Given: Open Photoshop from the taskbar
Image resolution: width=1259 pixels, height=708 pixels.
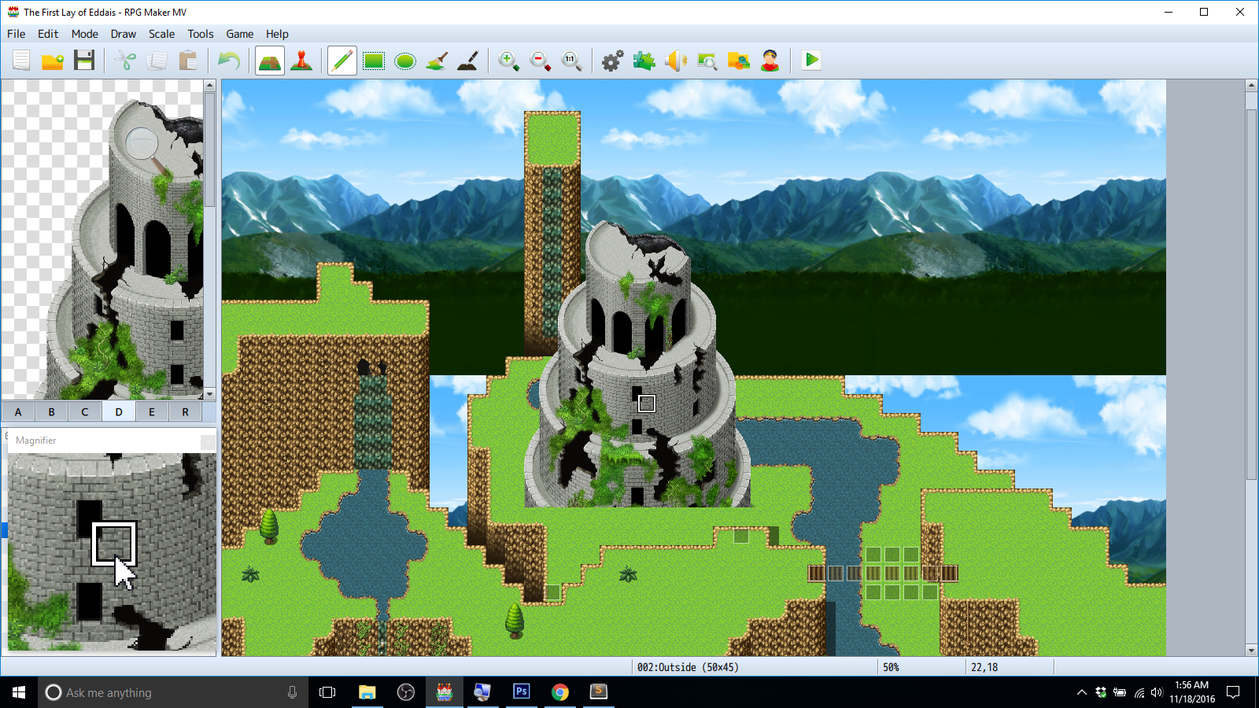Looking at the screenshot, I should point(521,691).
